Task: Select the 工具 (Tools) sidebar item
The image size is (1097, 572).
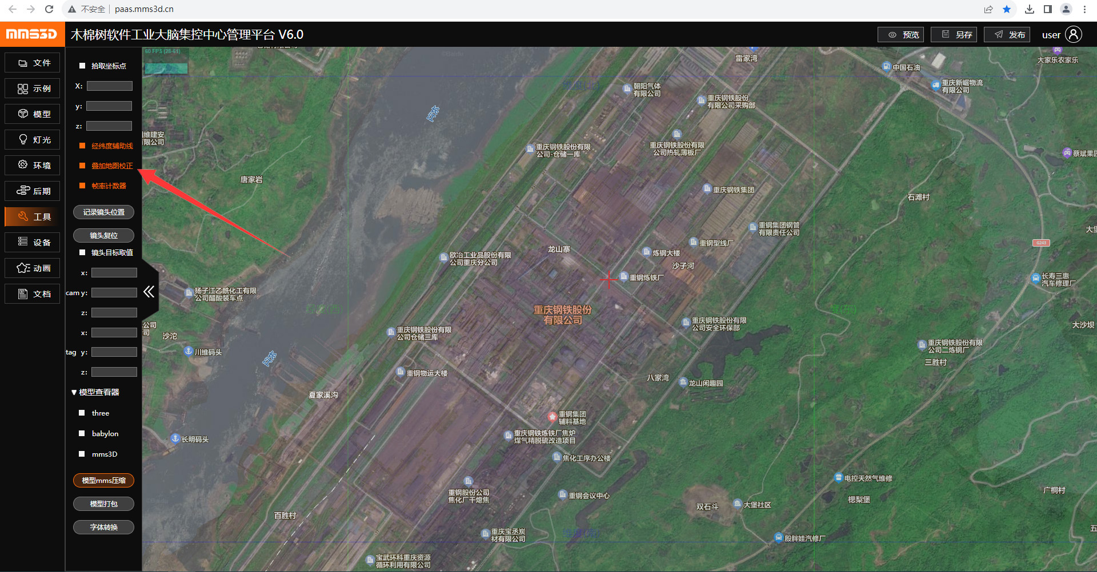Action: (x=32, y=217)
